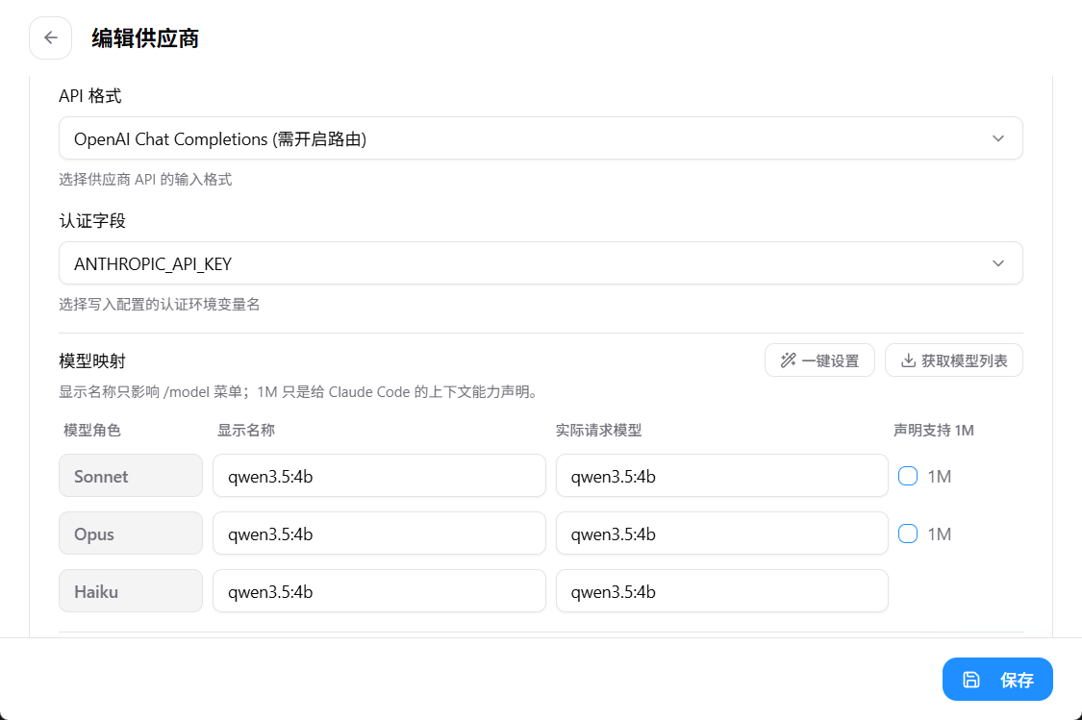Expand the API 格式 chevron arrow
This screenshot has width=1082, height=720.
tap(997, 138)
